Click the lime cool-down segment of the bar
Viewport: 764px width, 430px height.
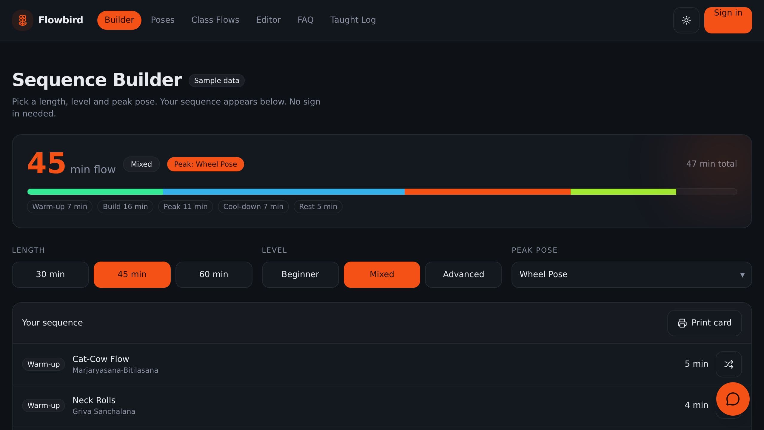(623, 192)
